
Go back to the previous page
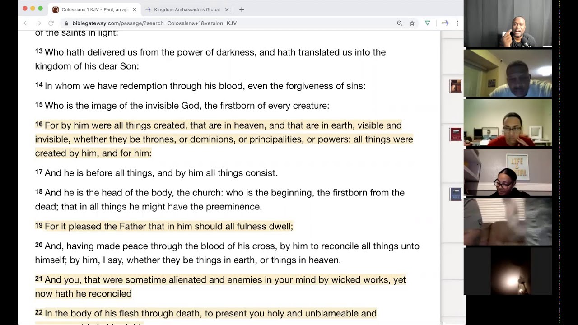[x=26, y=23]
